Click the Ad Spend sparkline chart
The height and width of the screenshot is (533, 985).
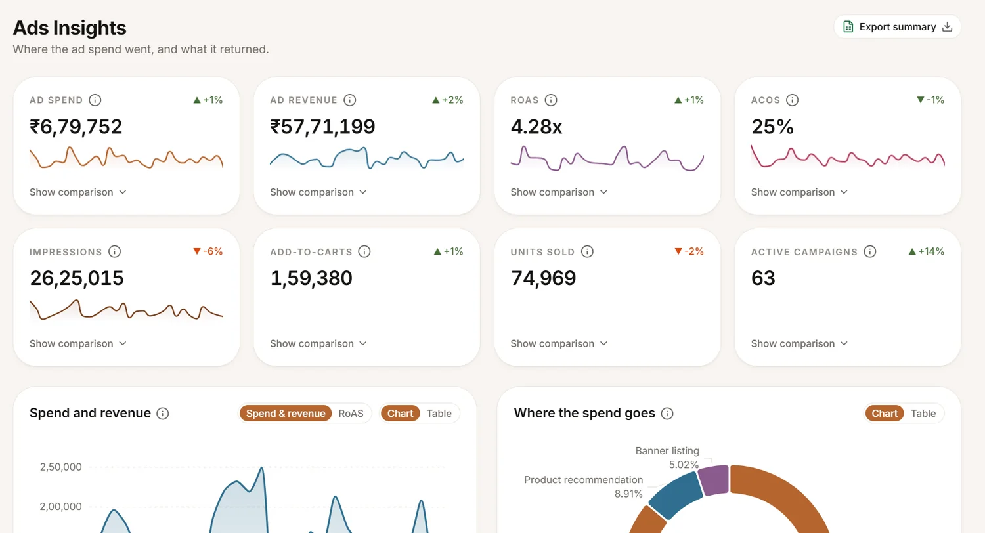126,158
